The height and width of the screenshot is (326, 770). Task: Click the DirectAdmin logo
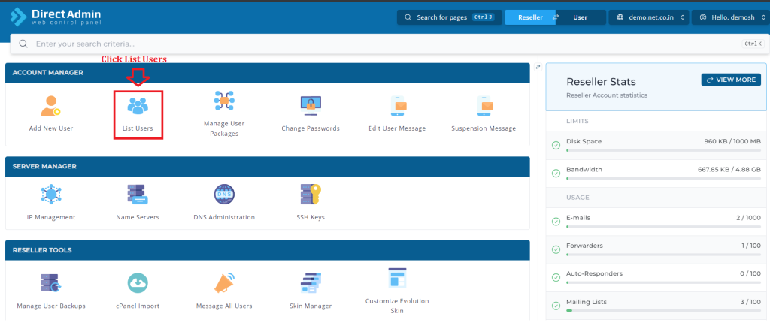pos(56,17)
